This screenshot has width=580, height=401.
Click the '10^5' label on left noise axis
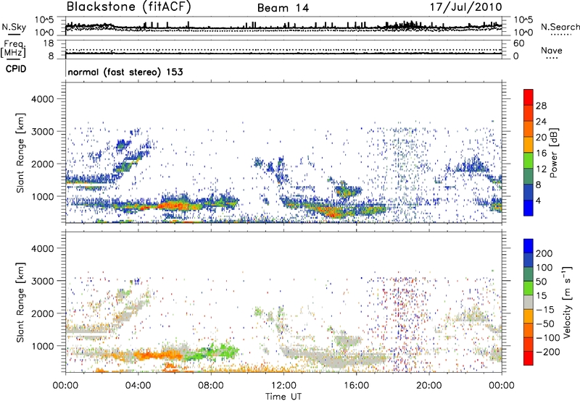(44, 20)
